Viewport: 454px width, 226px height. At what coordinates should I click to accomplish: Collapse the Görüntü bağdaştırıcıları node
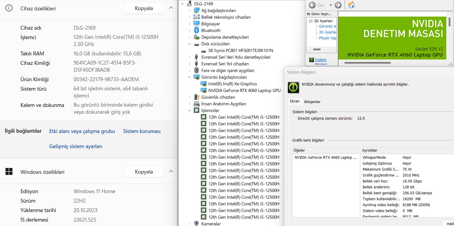tap(189, 77)
